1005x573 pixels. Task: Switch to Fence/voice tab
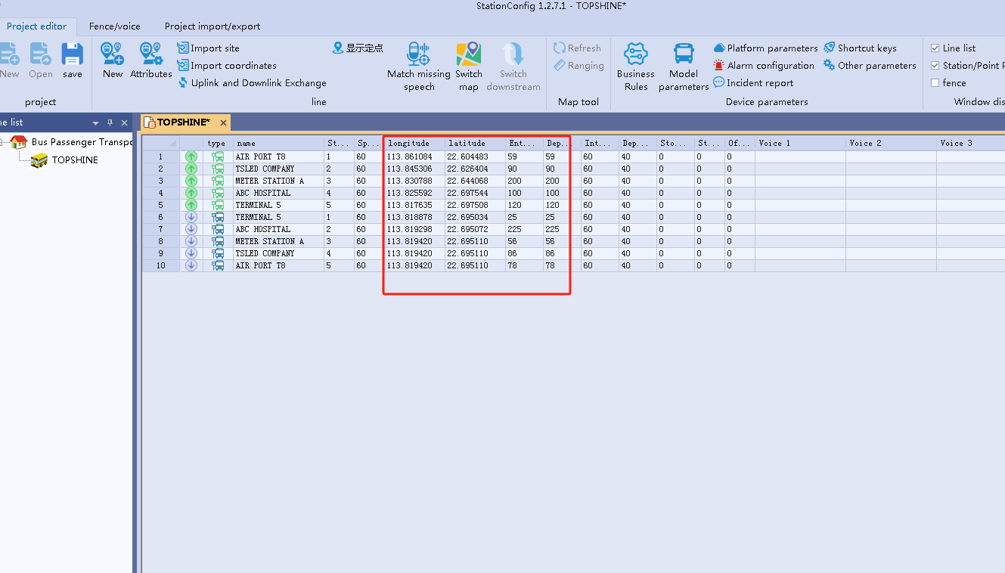click(114, 26)
